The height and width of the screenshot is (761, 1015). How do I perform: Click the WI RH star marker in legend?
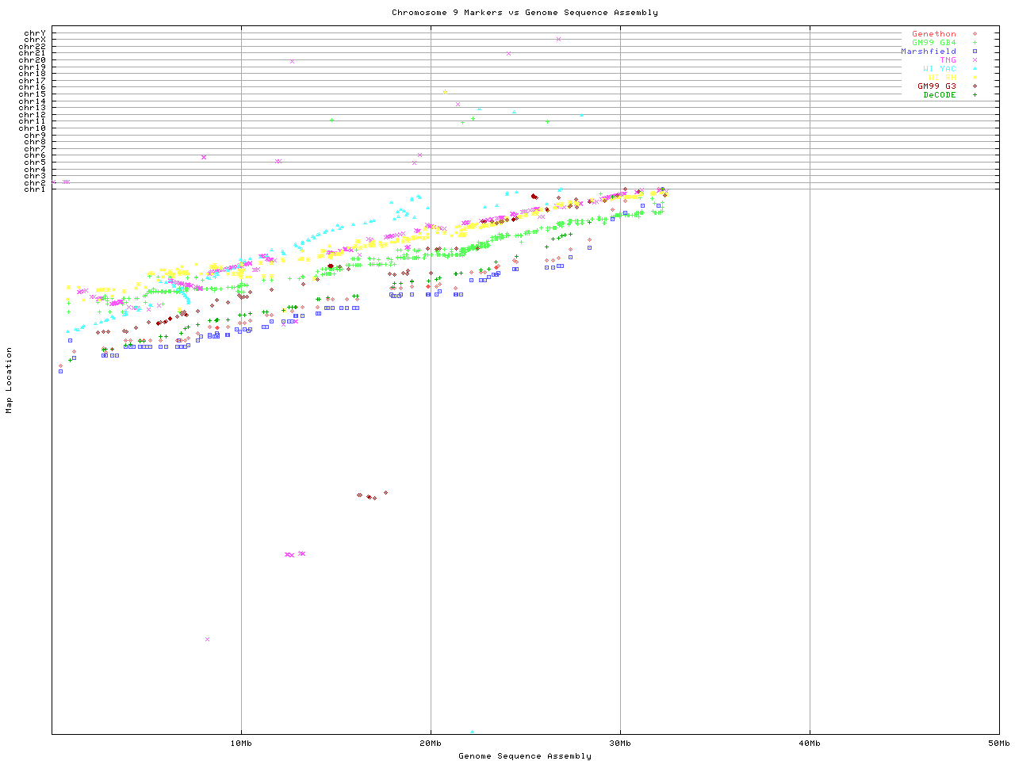975,78
